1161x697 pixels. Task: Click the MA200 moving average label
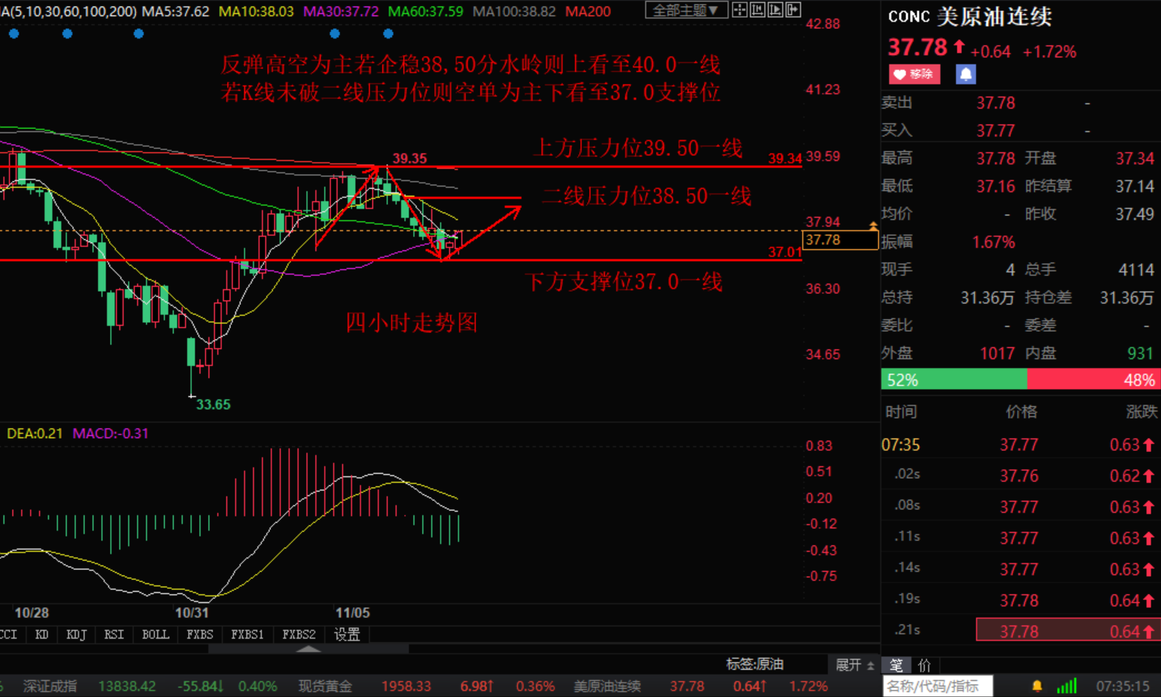click(588, 12)
